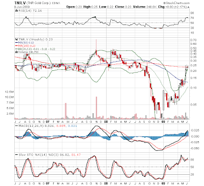Click the MA(200) 0.23 legend text

coord(27,46)
